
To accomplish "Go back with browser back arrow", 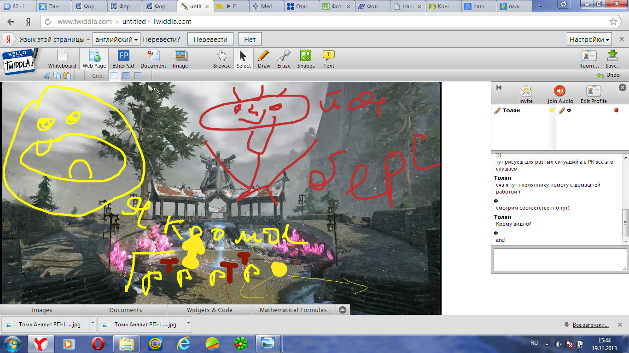I will (11, 22).
